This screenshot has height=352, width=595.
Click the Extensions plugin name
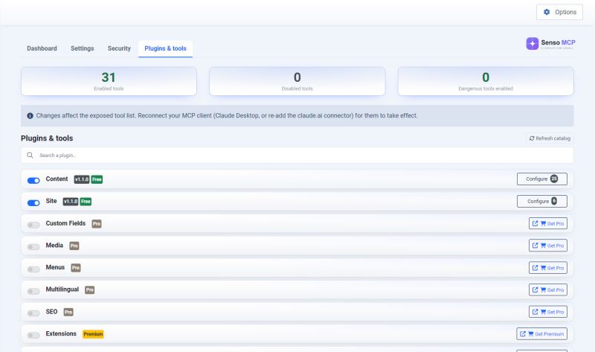pos(61,333)
